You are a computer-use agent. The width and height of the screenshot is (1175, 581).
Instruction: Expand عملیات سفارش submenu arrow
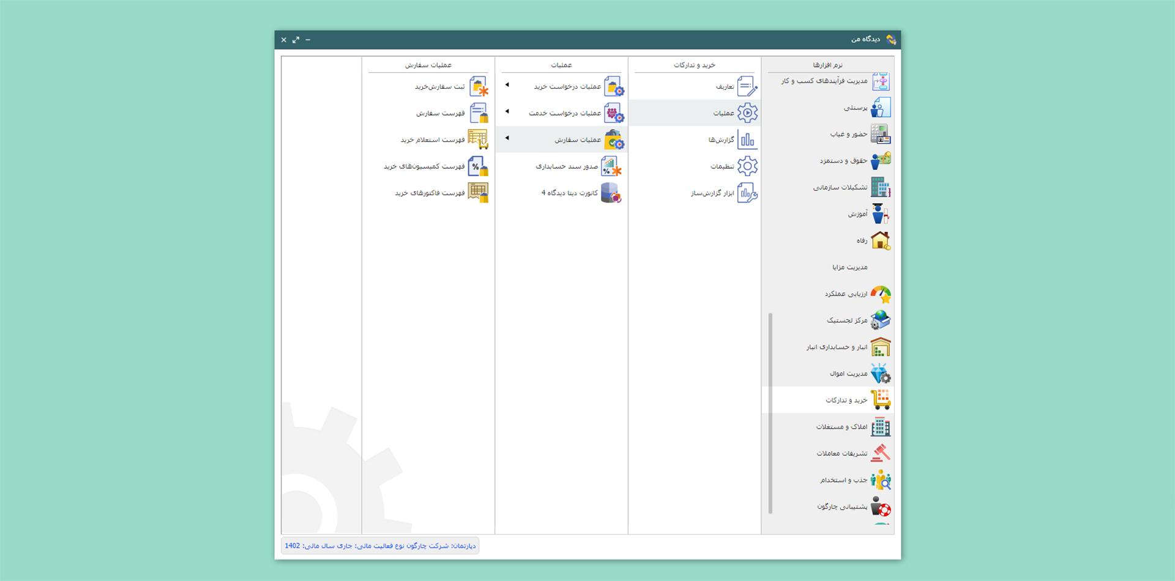(x=507, y=138)
